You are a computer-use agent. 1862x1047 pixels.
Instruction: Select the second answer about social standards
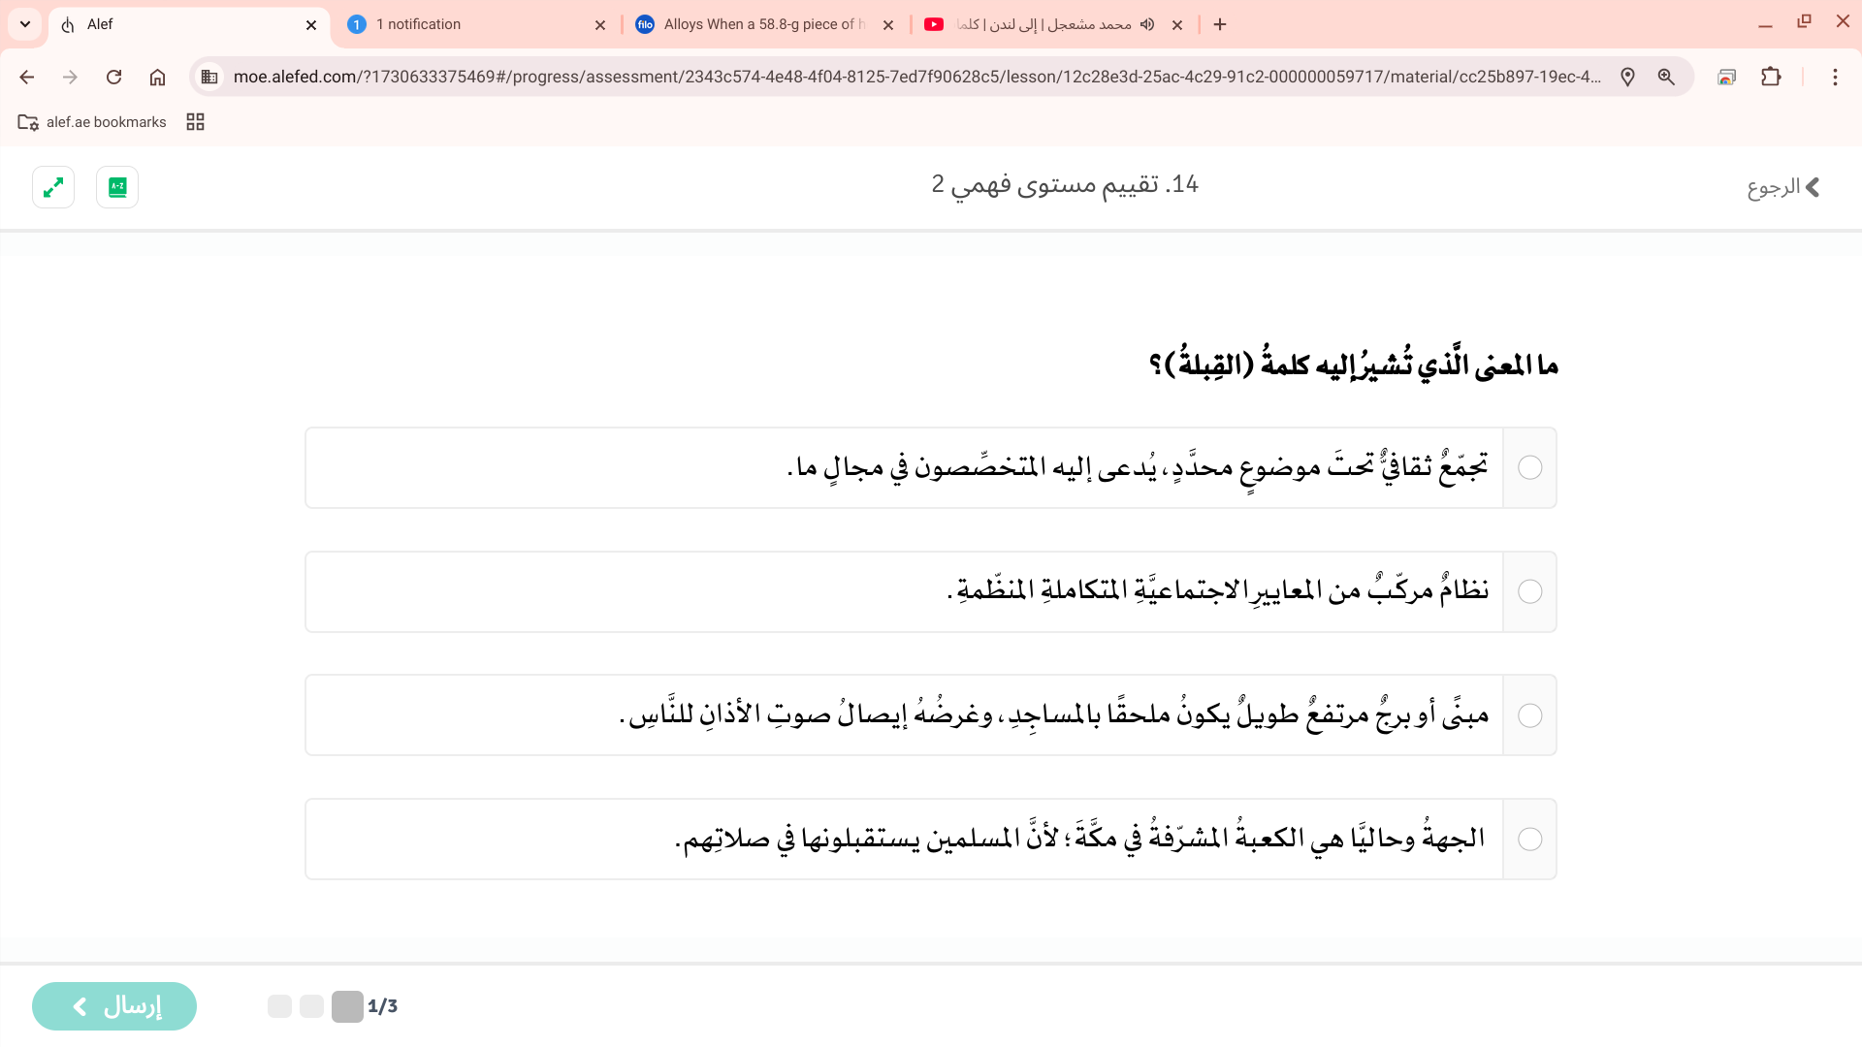[1529, 592]
